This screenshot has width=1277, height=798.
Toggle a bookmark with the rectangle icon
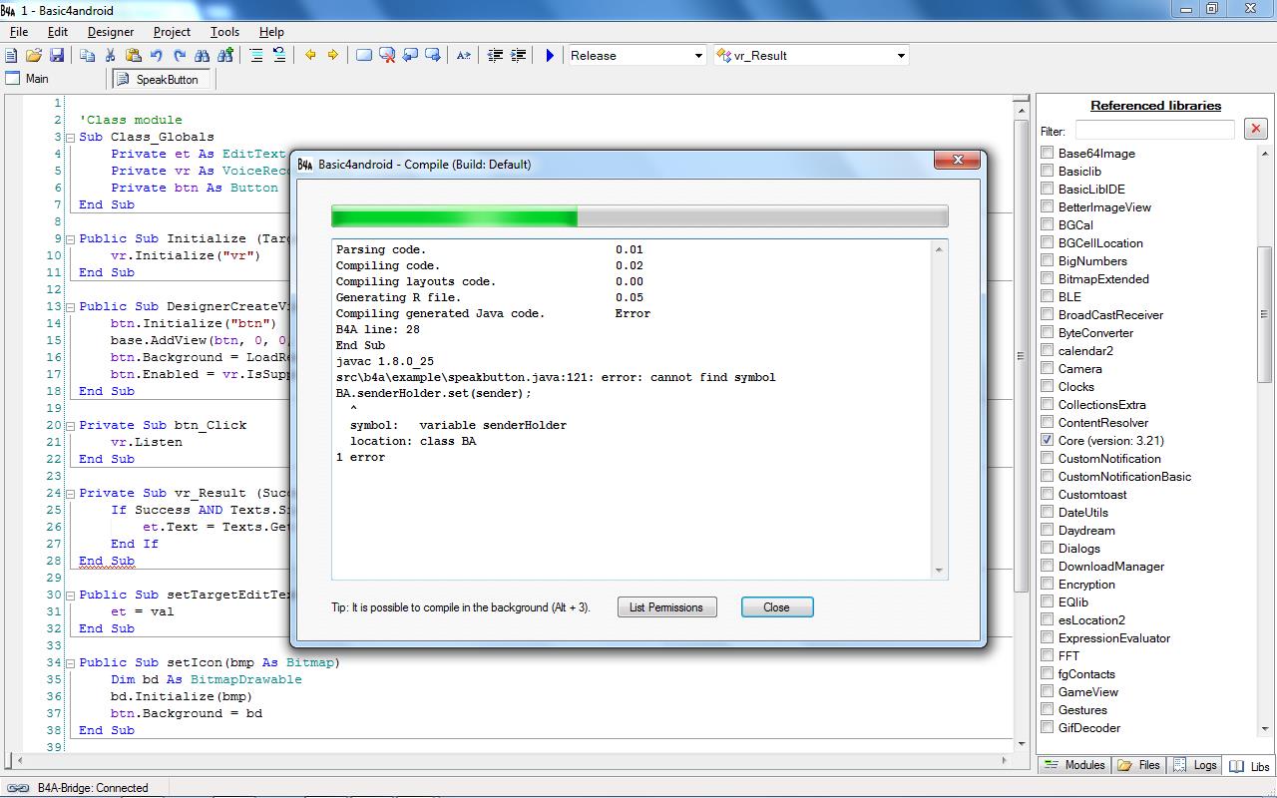(x=364, y=56)
